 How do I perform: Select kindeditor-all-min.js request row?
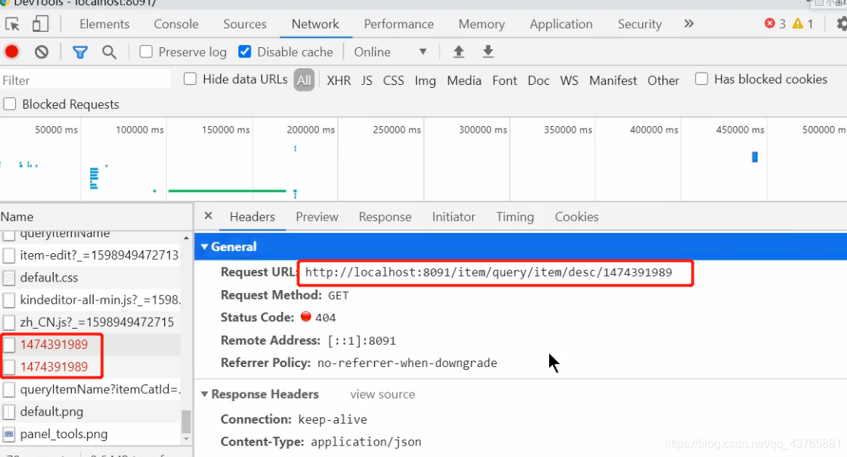90,300
